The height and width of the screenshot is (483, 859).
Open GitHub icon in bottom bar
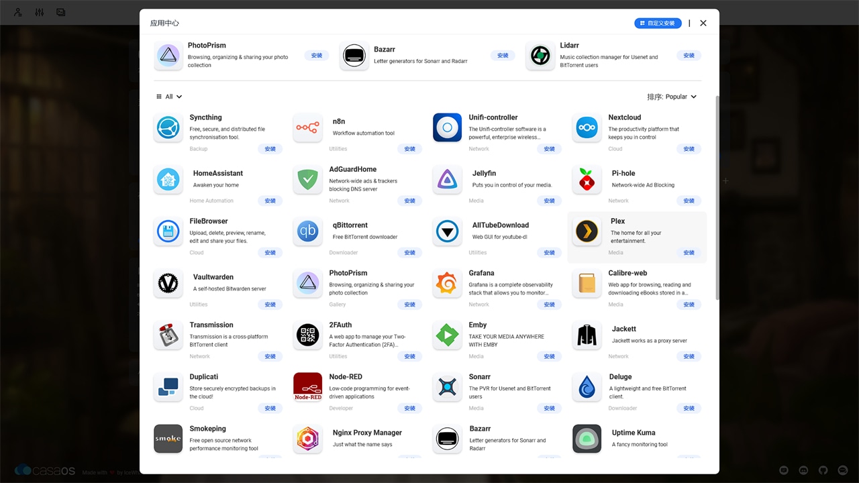(823, 471)
